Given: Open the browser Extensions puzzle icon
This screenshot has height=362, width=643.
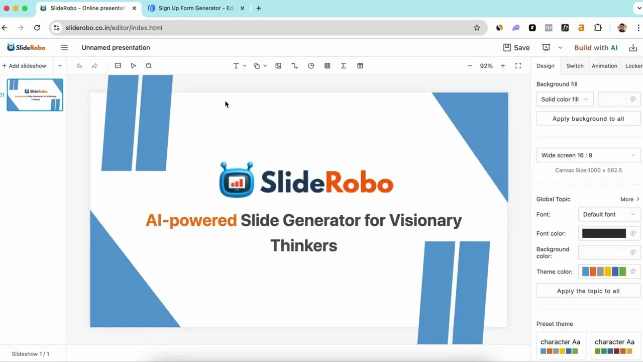Looking at the screenshot, I should coord(598,28).
